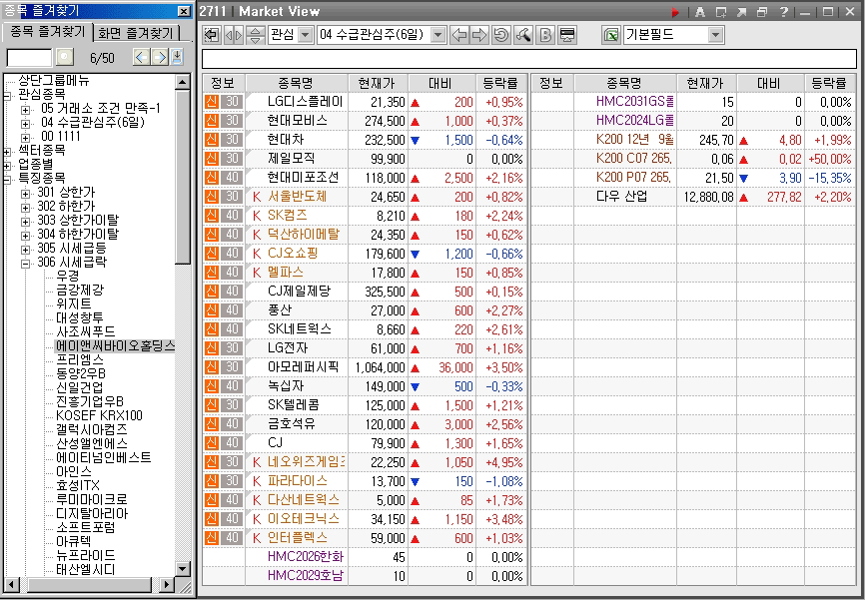The height and width of the screenshot is (600, 865).
Task: Expand the 305 시세급등 tree node
Action: tap(25, 250)
